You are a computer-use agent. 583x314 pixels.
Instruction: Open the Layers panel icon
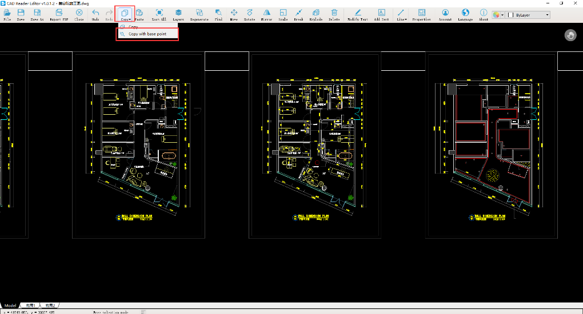pyautogui.click(x=178, y=14)
